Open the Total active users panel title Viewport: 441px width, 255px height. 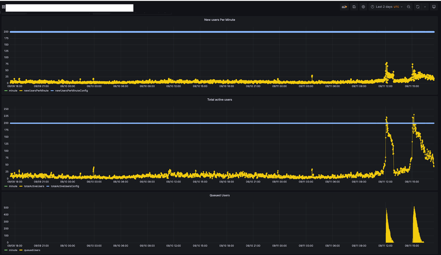coord(220,100)
